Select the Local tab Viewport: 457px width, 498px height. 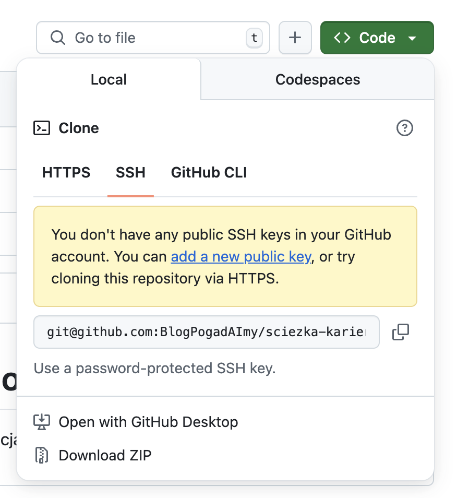coord(108,79)
